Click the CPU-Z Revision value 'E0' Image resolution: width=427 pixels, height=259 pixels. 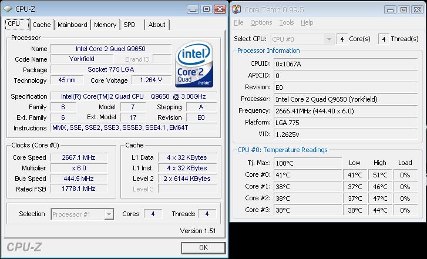[201, 117]
